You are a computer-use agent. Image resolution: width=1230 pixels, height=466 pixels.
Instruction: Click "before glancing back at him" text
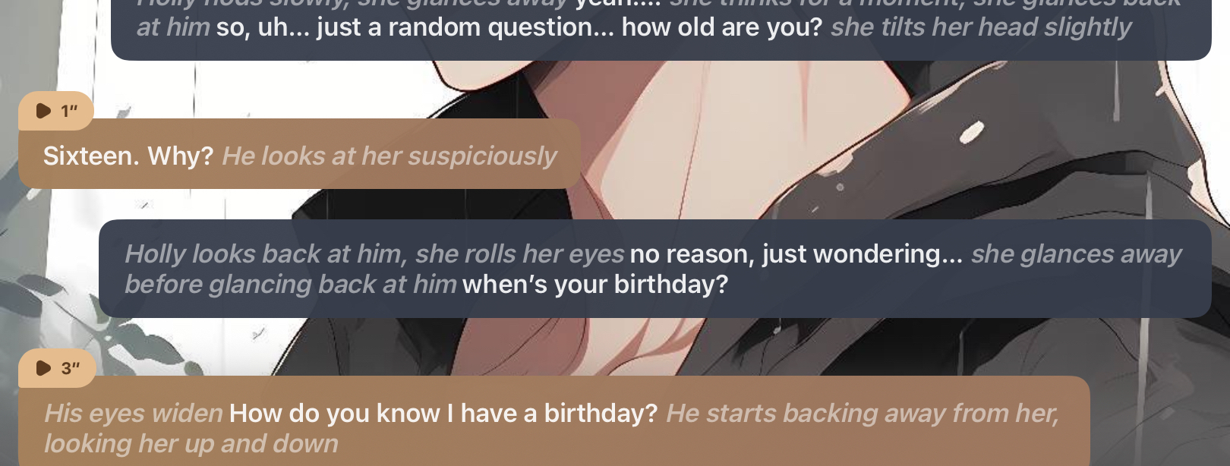coord(291,284)
